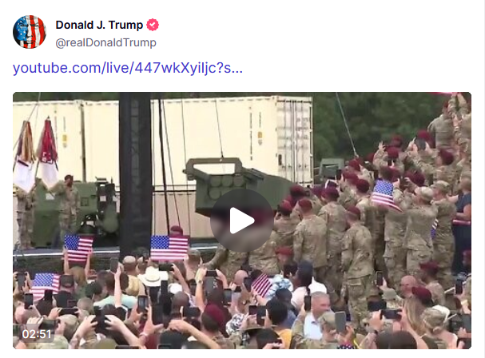Click the 02:51 video duration badge
This screenshot has width=485, height=358.
click(x=37, y=334)
